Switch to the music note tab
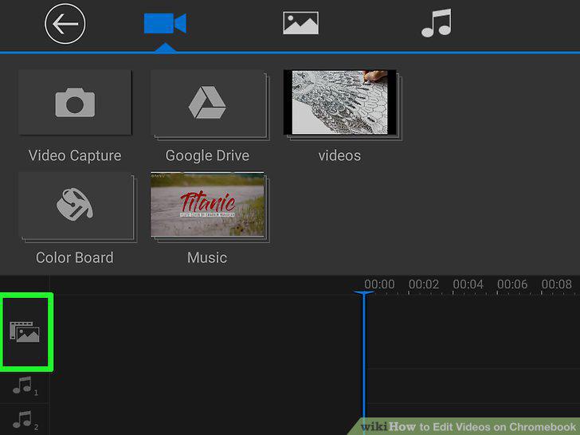580x435 pixels. [x=437, y=23]
